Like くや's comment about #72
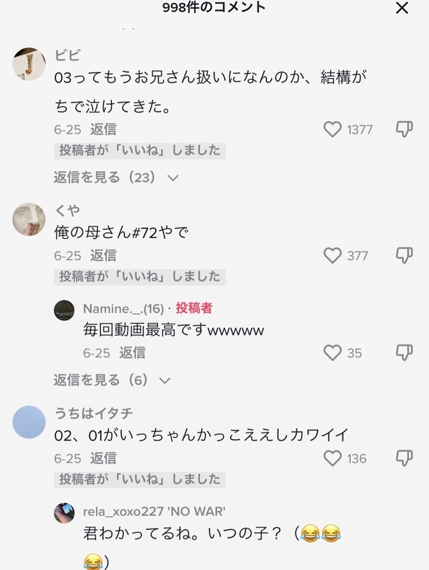The width and height of the screenshot is (429, 570). [x=333, y=256]
